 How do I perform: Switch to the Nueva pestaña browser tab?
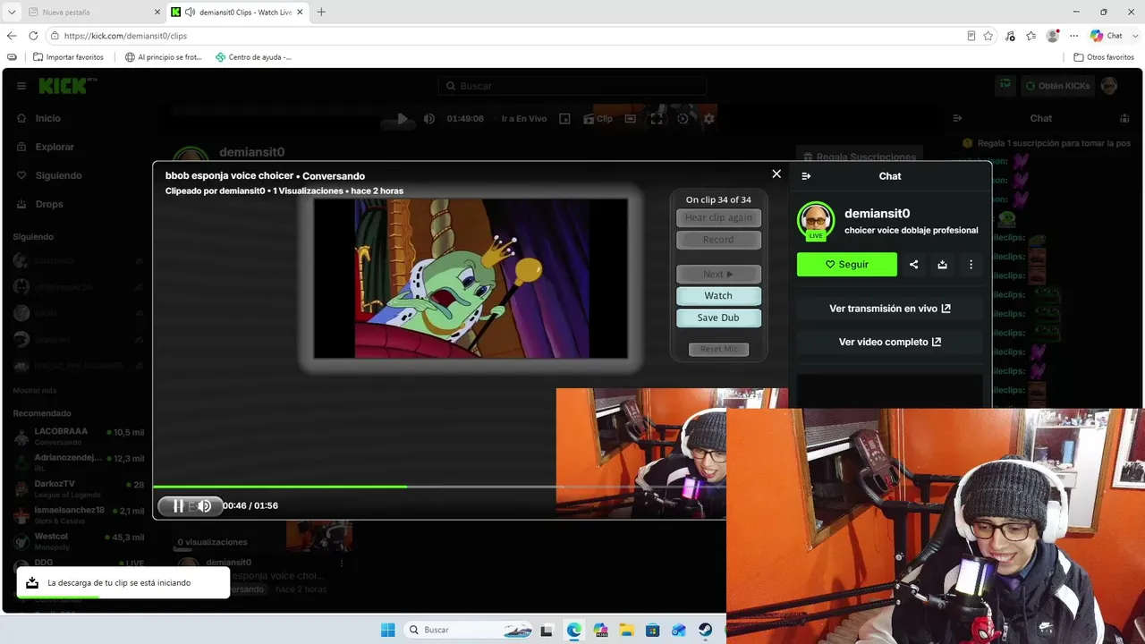[93, 12]
